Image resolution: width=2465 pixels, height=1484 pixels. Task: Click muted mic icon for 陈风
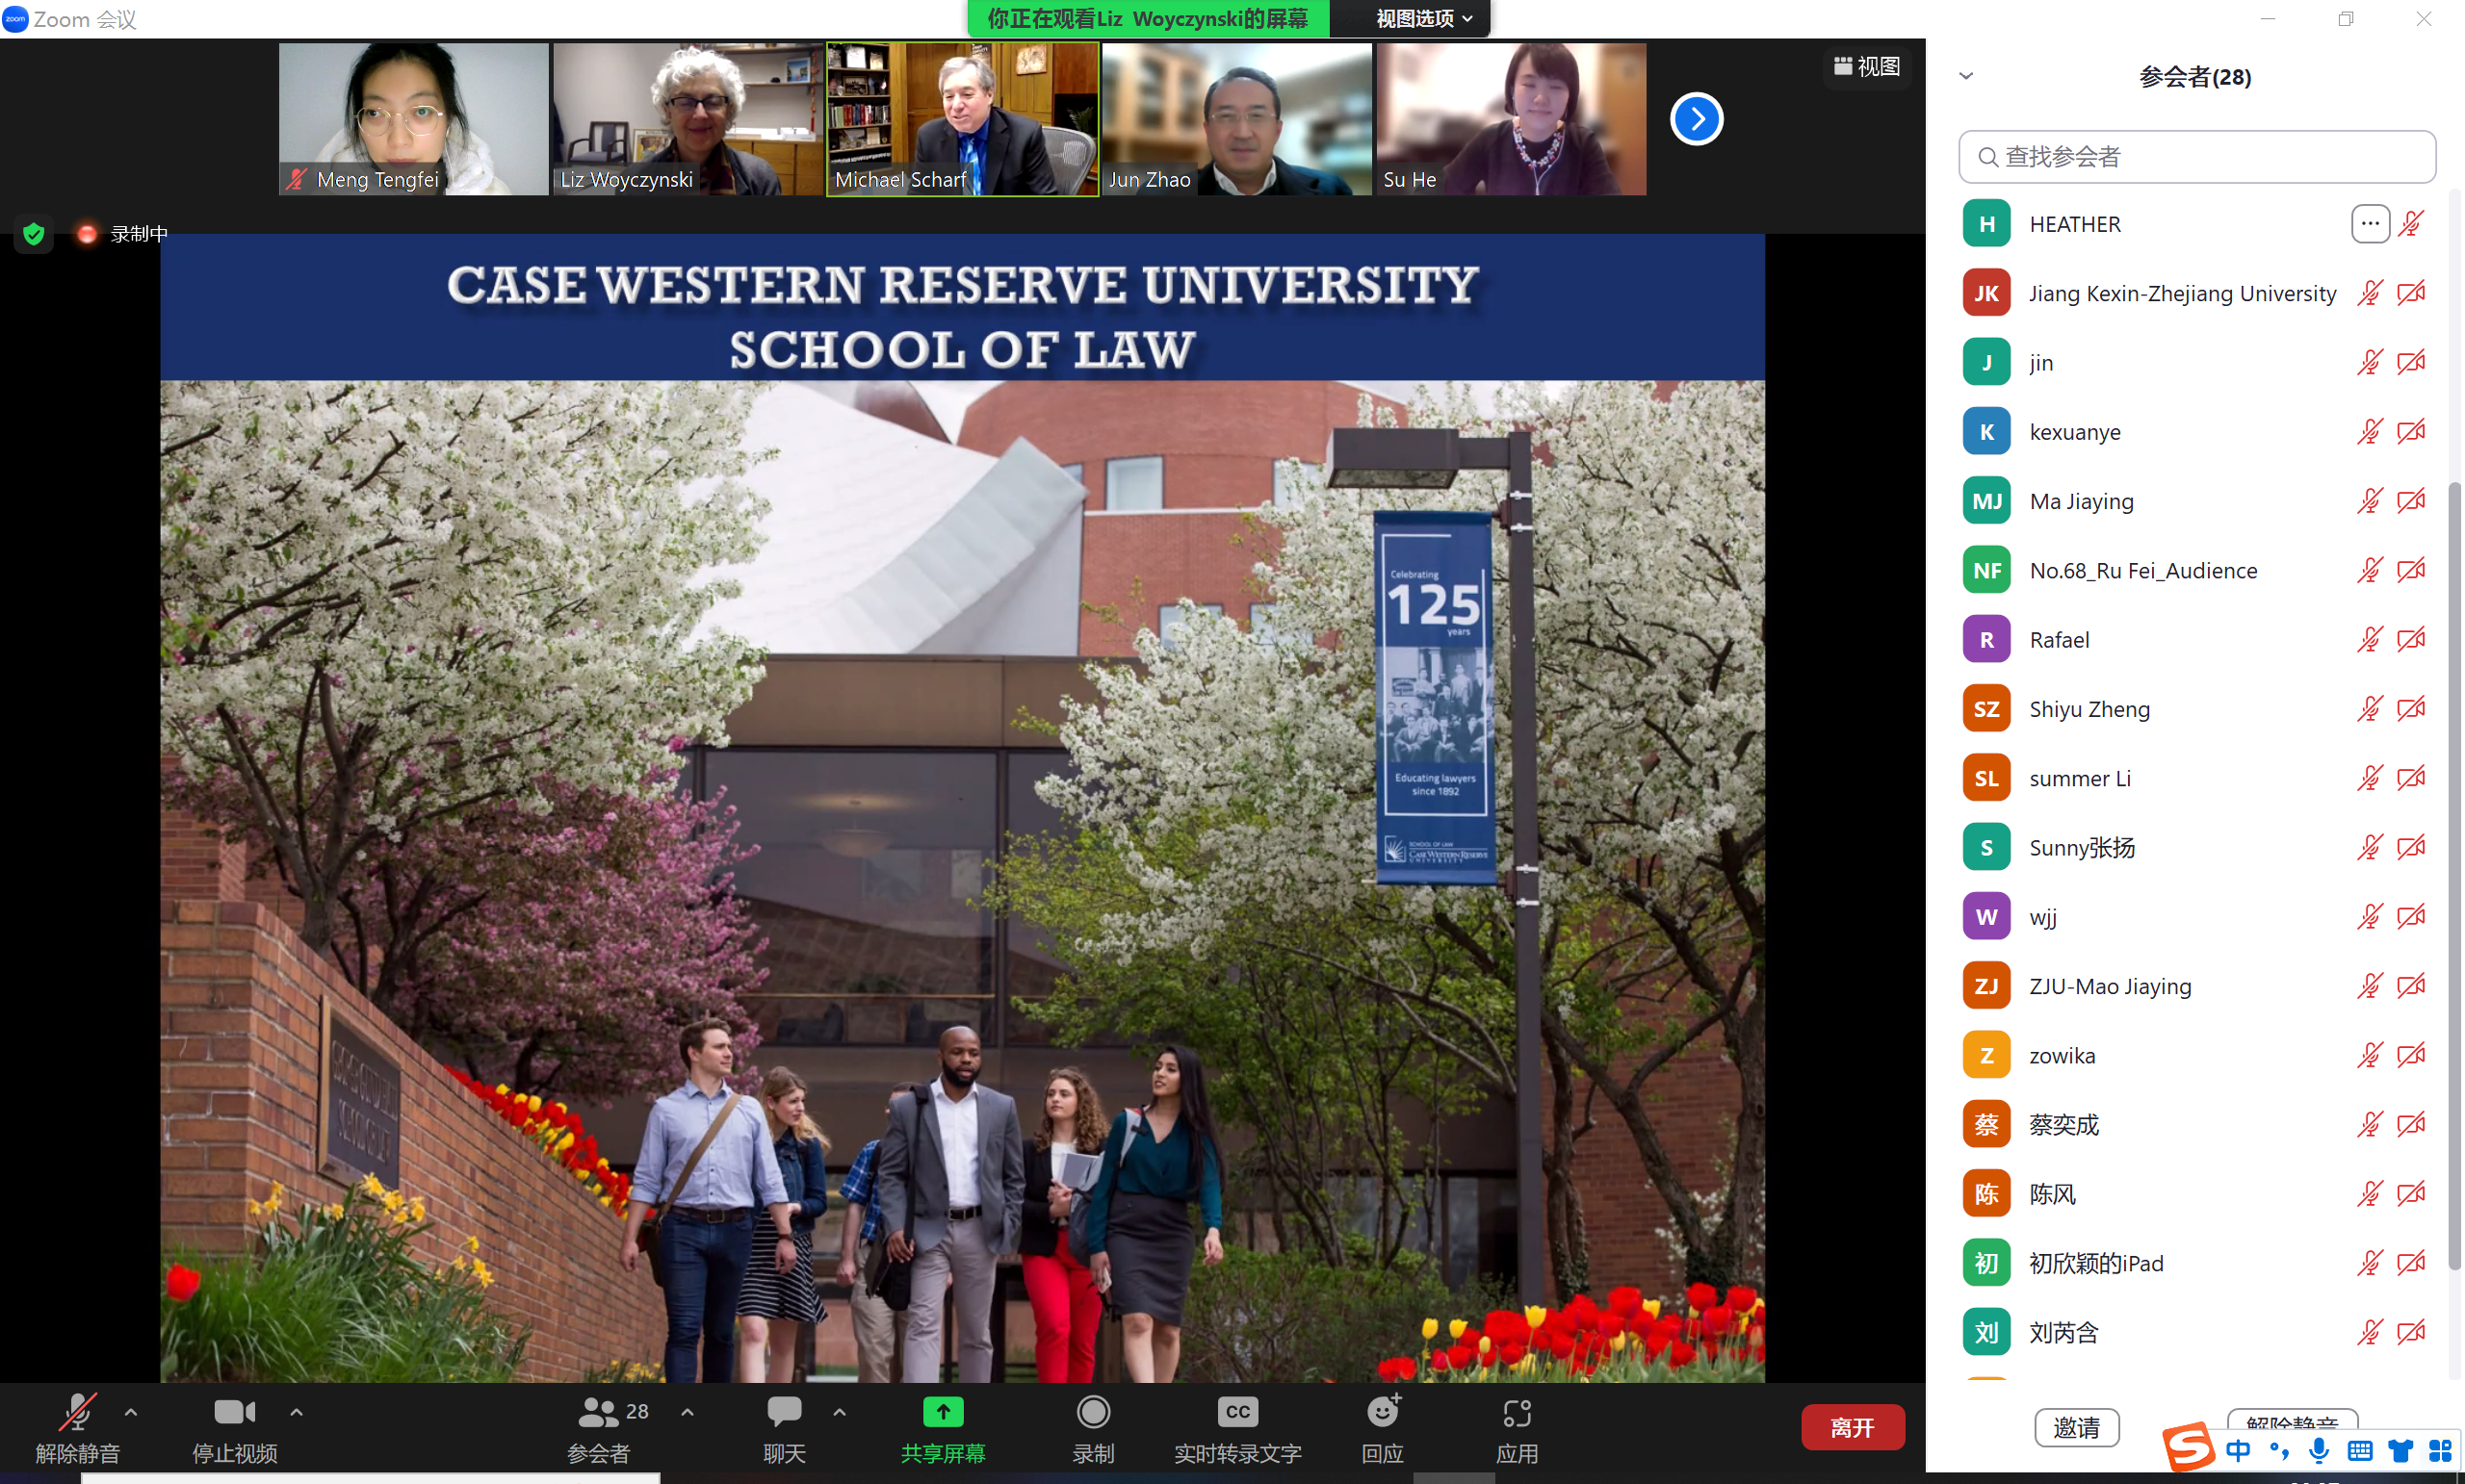coord(2369,1194)
